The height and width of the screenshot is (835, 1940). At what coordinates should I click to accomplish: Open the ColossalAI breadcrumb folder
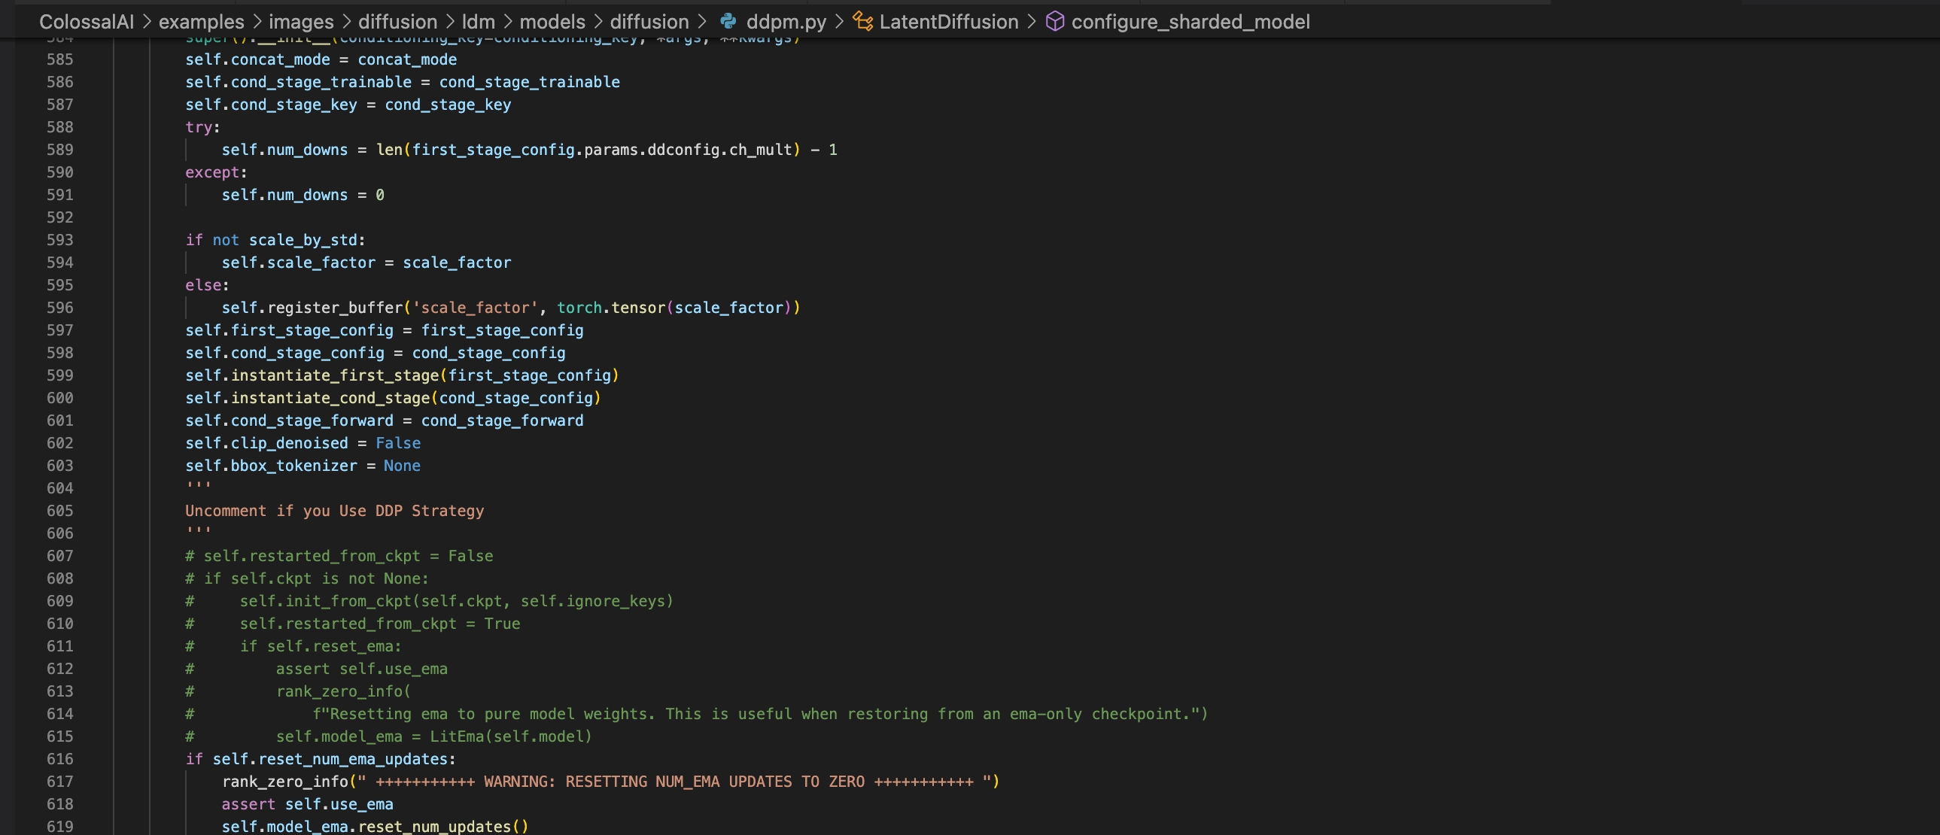click(86, 21)
